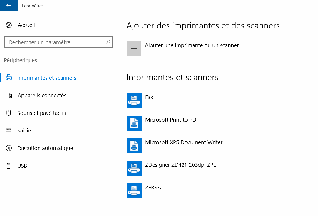Select the Microsoft Print to PDF icon

pyautogui.click(x=134, y=123)
